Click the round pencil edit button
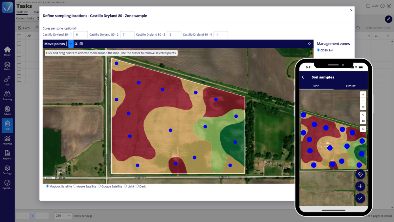394x222 pixels. 388,19
